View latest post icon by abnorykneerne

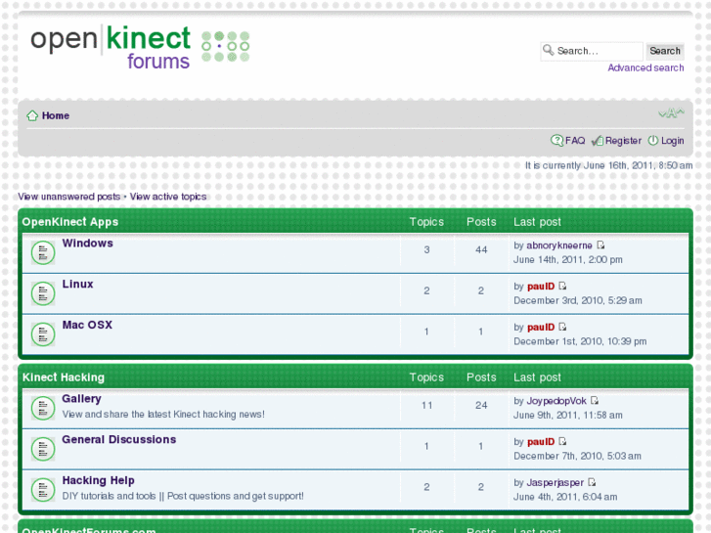600,245
